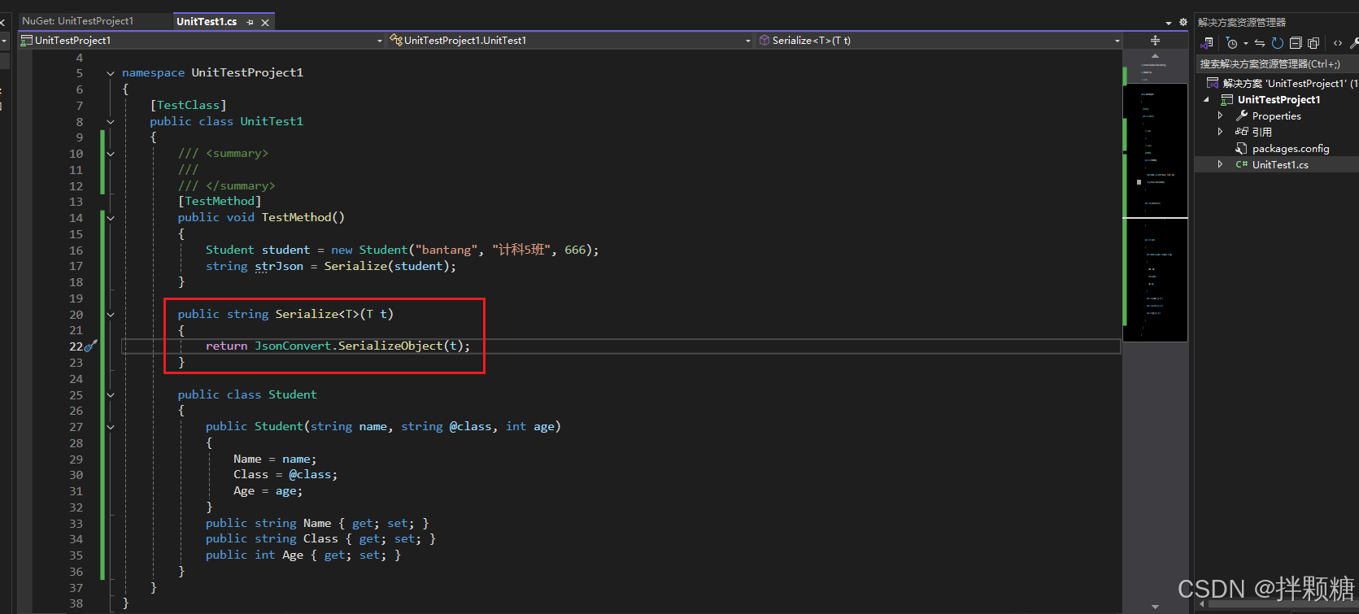
Task: Click the number 666 on line 16
Action: pos(575,250)
